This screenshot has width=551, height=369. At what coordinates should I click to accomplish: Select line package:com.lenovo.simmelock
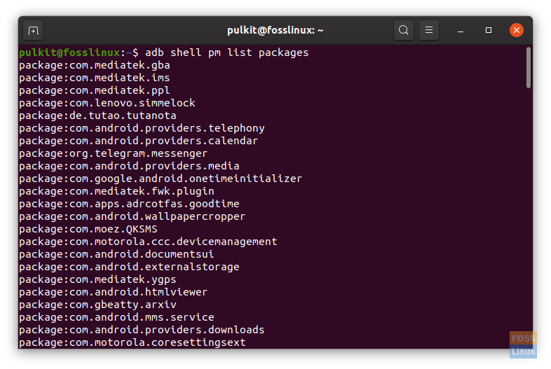[x=107, y=103]
